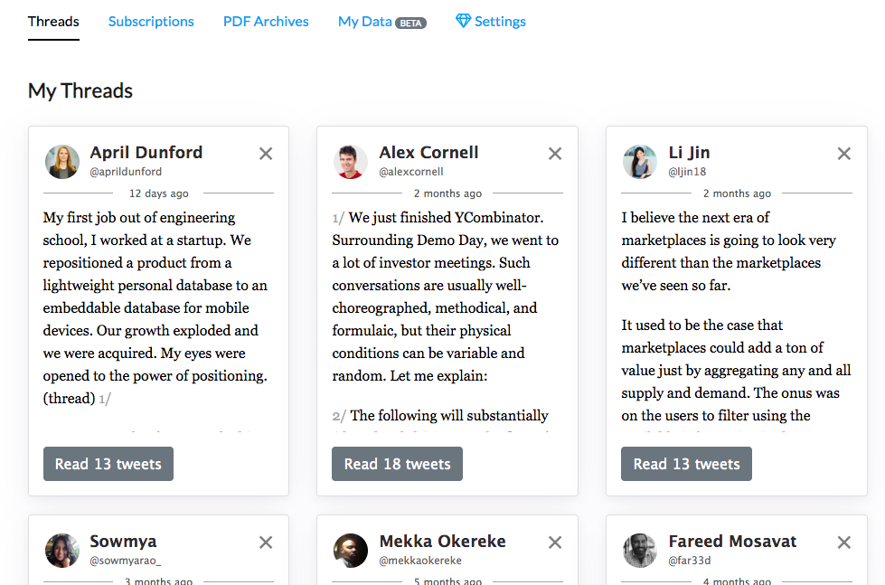Open Mekka Okereke's profile picture
Image resolution: width=885 pixels, height=585 pixels.
(351, 552)
